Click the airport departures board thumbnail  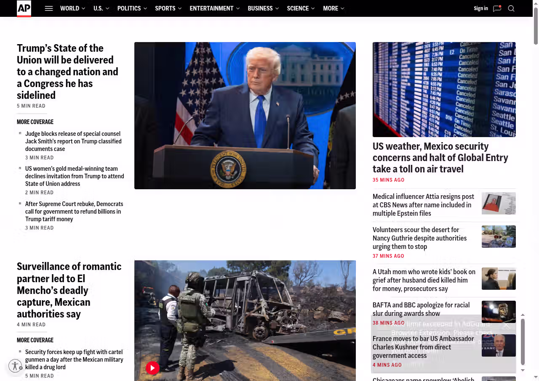click(x=444, y=89)
